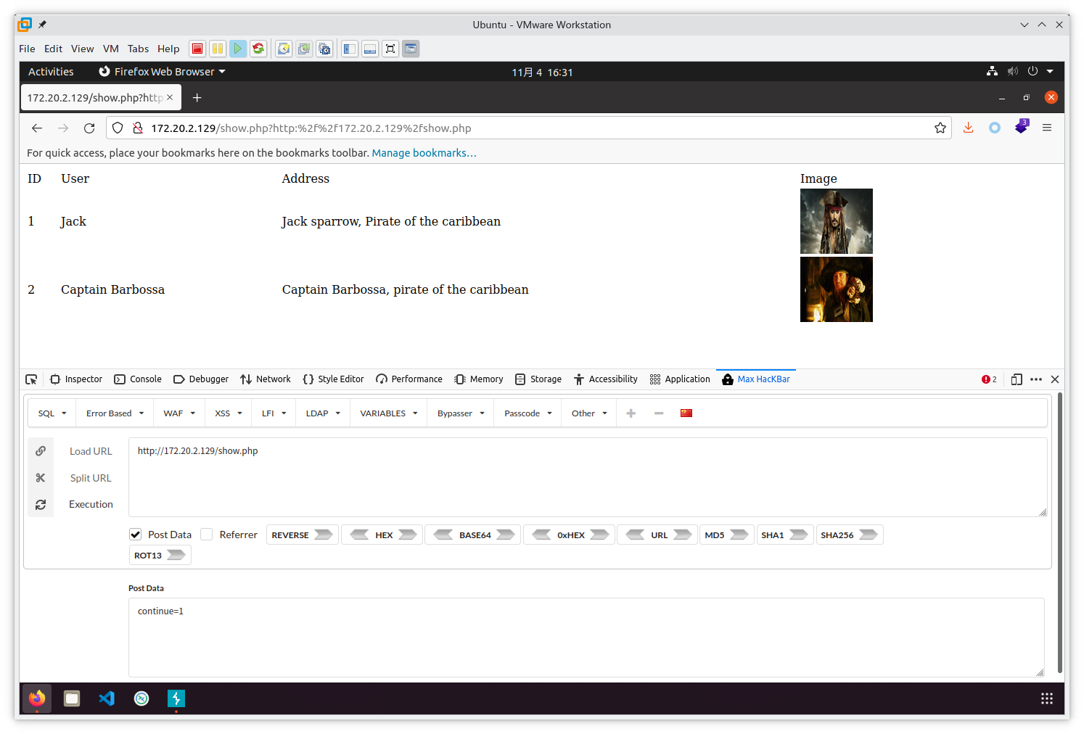Click the Split URL button
The width and height of the screenshot is (1084, 734).
point(91,478)
